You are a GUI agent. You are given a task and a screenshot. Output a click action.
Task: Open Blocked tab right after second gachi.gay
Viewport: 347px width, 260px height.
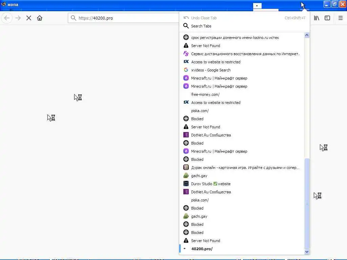click(x=242, y=224)
